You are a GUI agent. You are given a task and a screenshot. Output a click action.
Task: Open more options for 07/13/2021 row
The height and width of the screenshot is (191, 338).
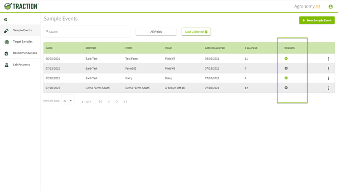(328, 69)
